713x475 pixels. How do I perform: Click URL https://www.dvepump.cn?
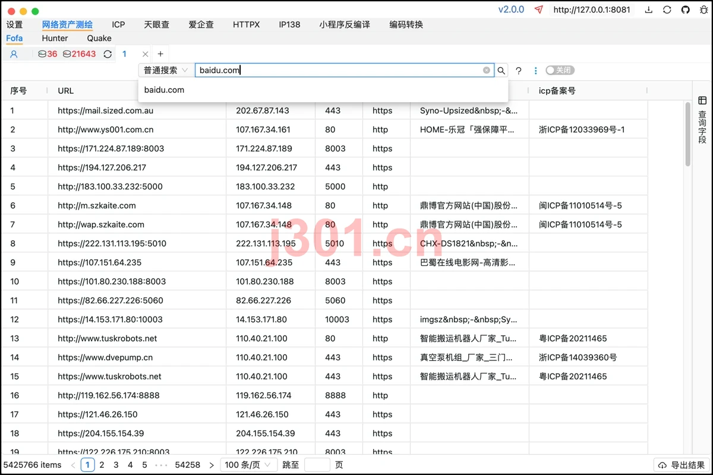click(105, 357)
